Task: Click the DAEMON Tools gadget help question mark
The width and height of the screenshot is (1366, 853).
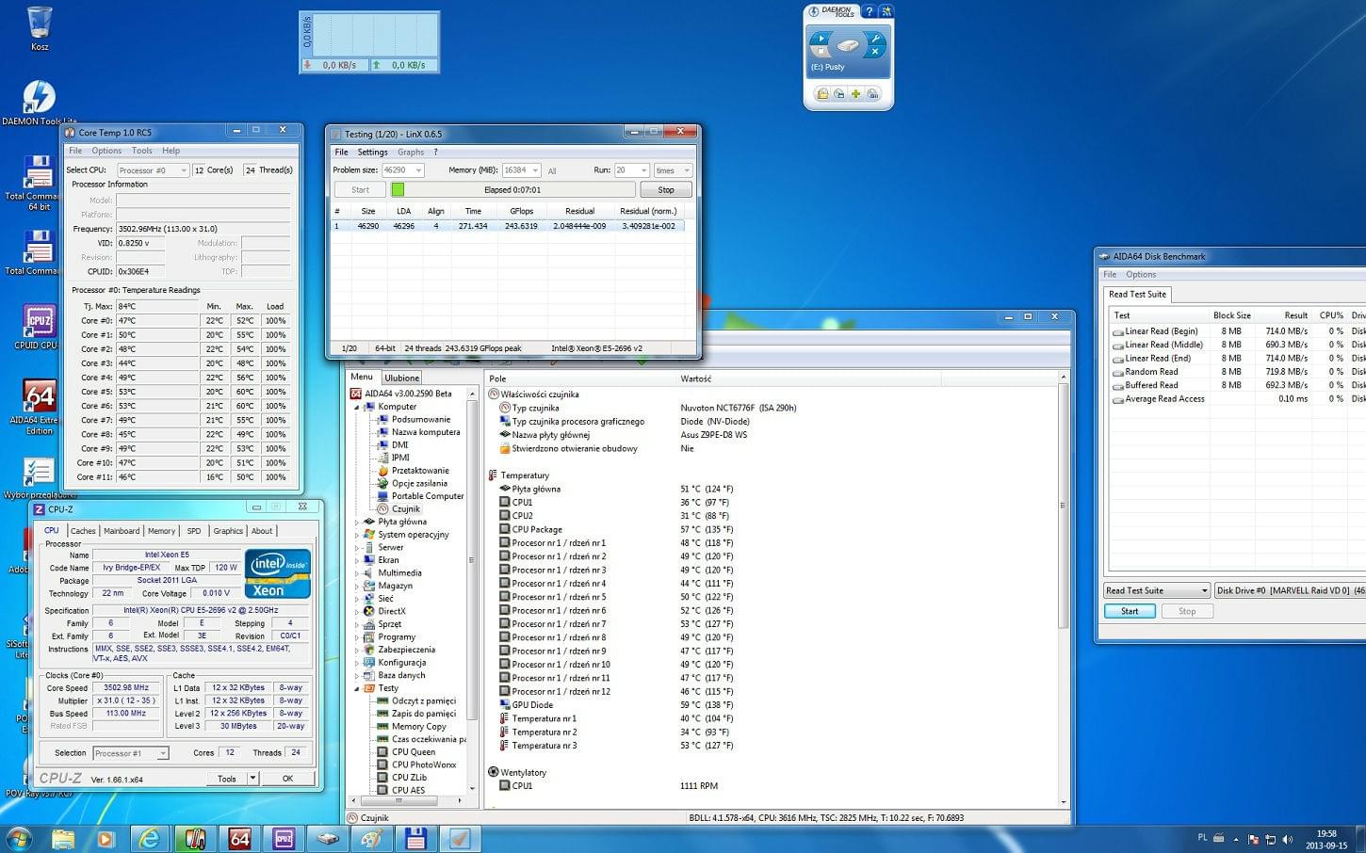Action: 869,11
